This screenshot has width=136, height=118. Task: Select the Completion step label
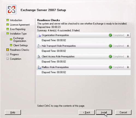pos(16,59)
